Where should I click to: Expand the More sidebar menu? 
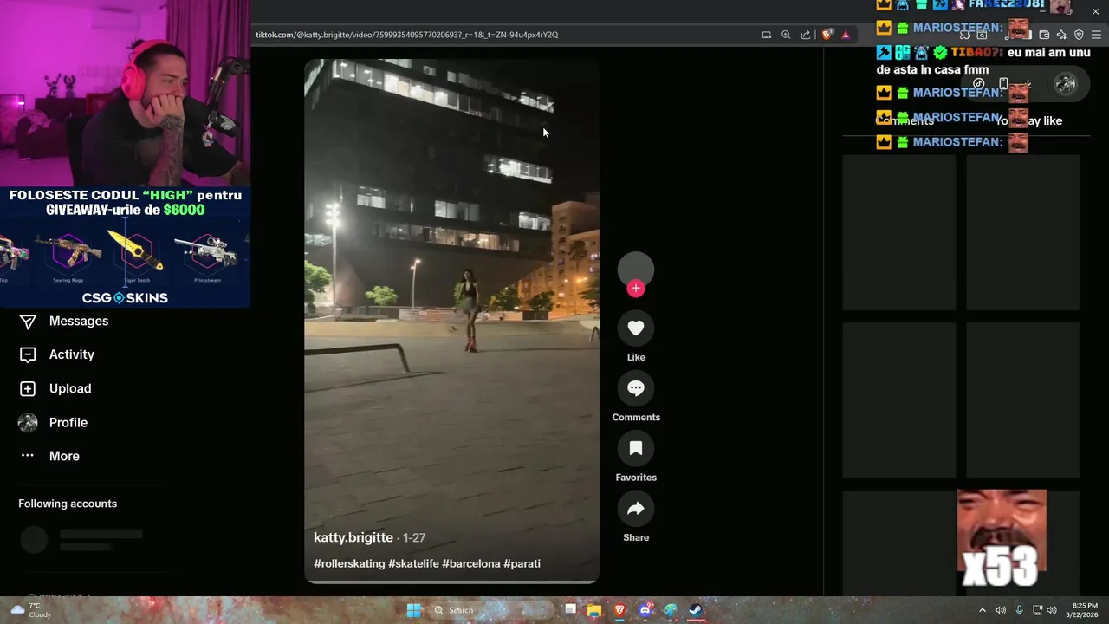tap(49, 456)
